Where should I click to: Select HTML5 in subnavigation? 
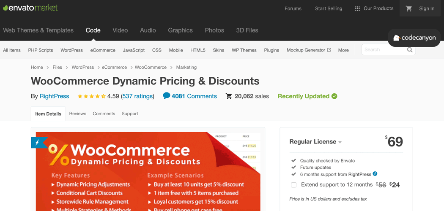tap(198, 50)
